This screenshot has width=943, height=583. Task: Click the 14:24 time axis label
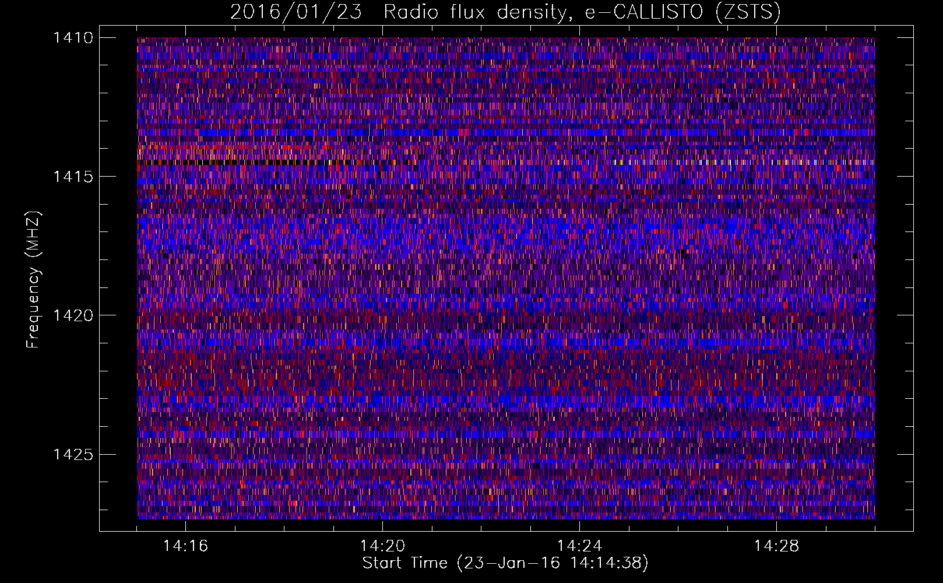579,546
